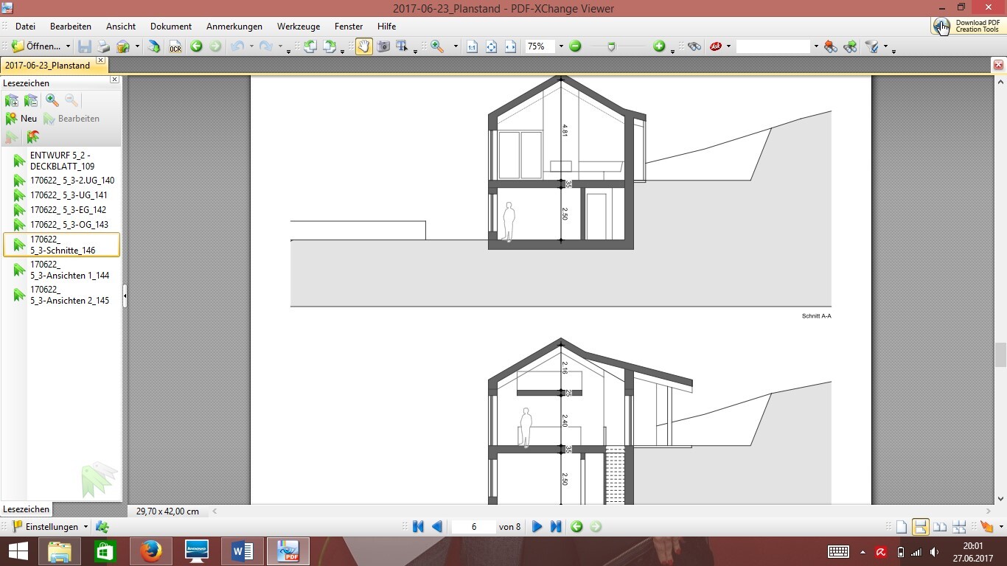Click the zoom slider handle
Viewport: 1007px width, 566px height.
(611, 46)
